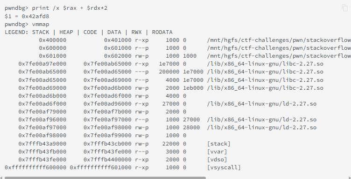The height and width of the screenshot is (179, 351).
Task: Click the HEAP label in legend
Action: (66, 32)
